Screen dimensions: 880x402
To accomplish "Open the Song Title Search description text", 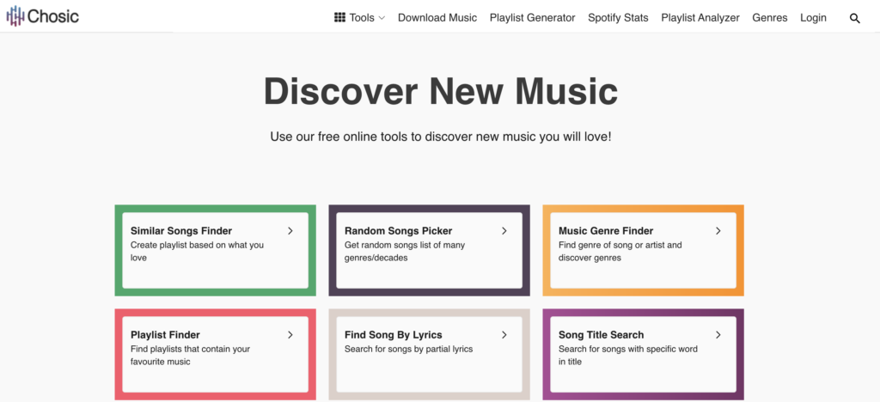I will click(x=628, y=356).
